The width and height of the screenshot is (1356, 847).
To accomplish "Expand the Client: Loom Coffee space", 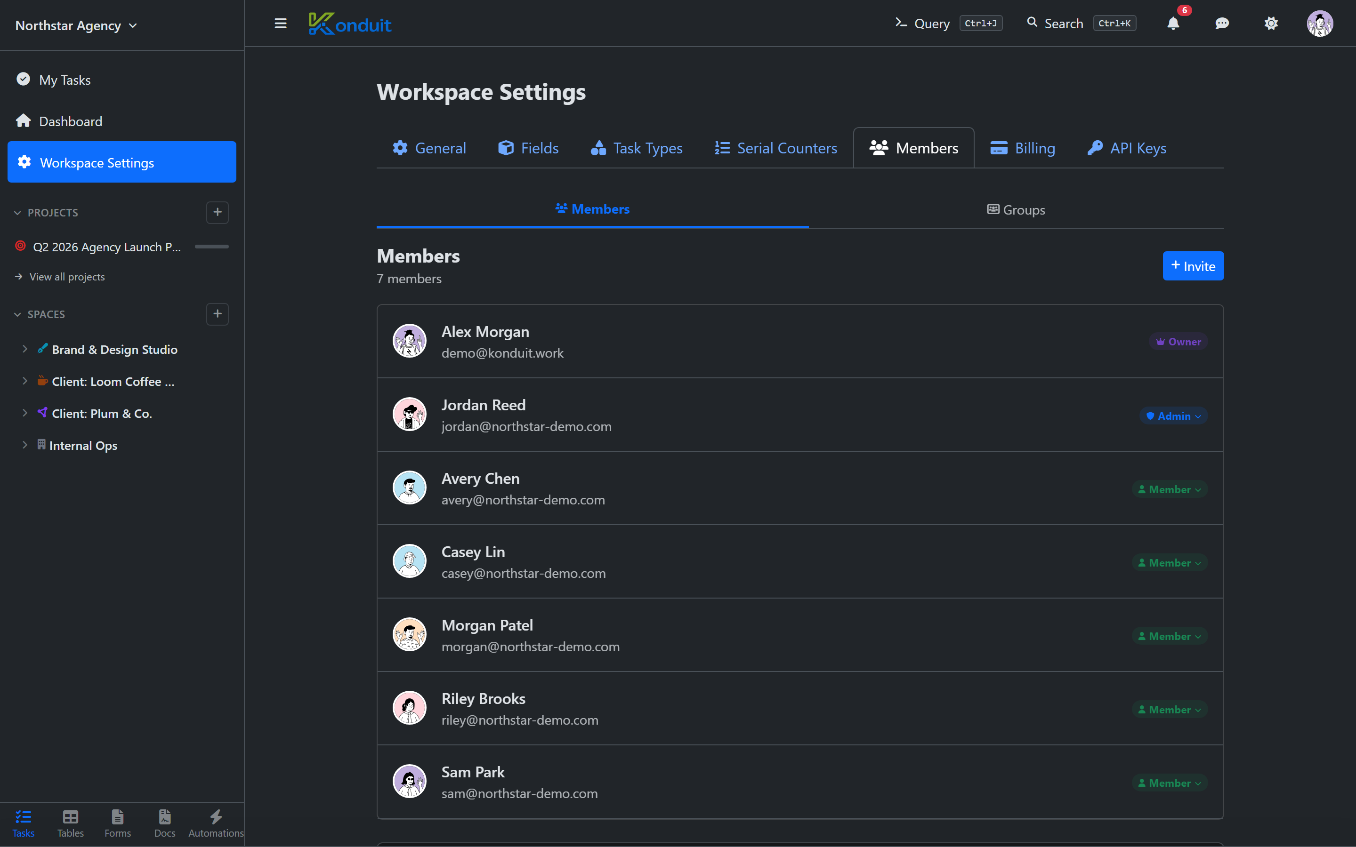I will (x=24, y=381).
